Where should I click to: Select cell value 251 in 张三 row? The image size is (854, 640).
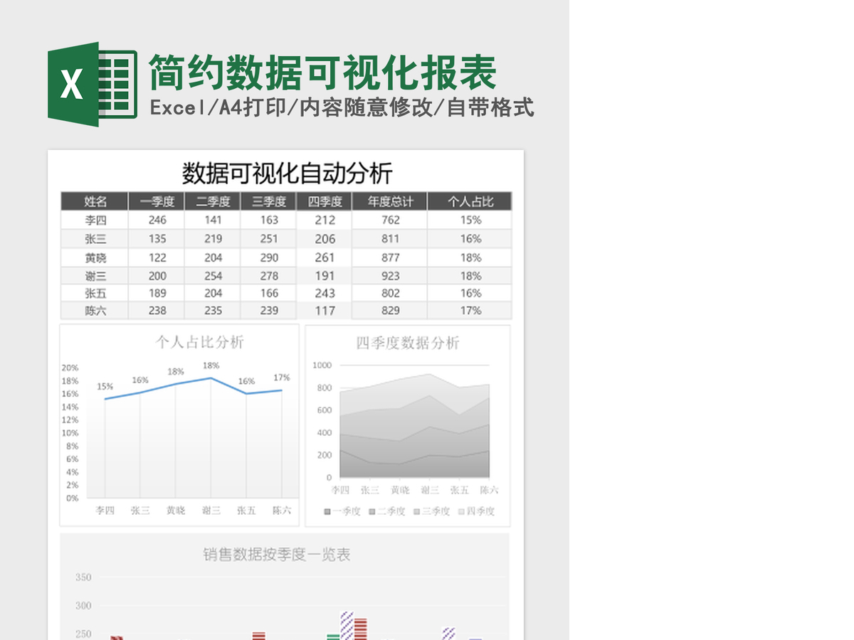point(269,239)
